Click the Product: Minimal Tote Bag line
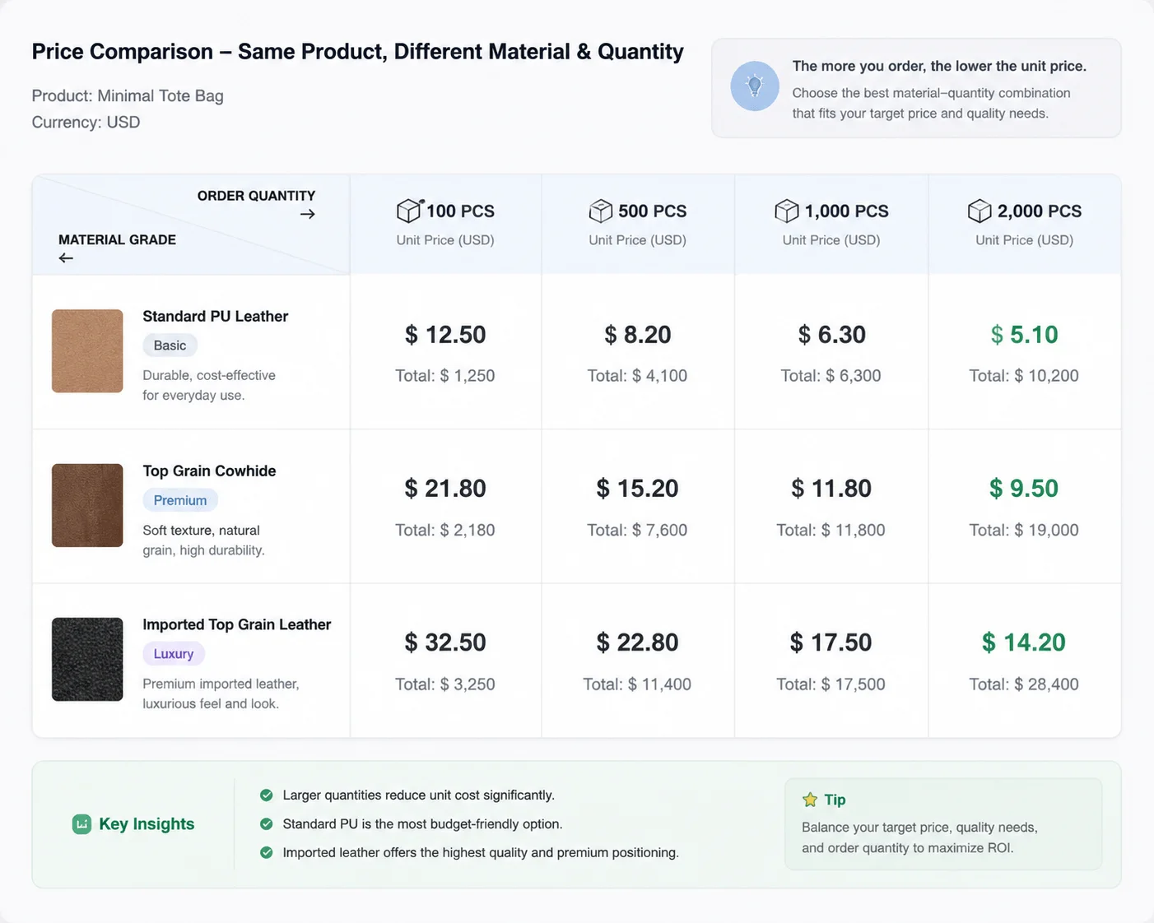 coord(128,96)
